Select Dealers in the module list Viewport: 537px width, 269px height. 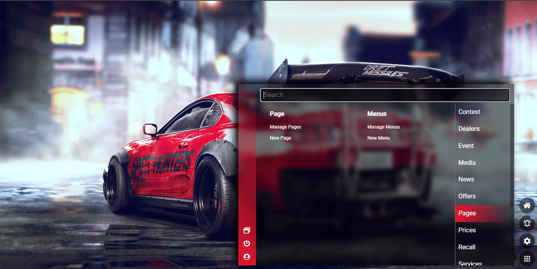[x=468, y=129]
